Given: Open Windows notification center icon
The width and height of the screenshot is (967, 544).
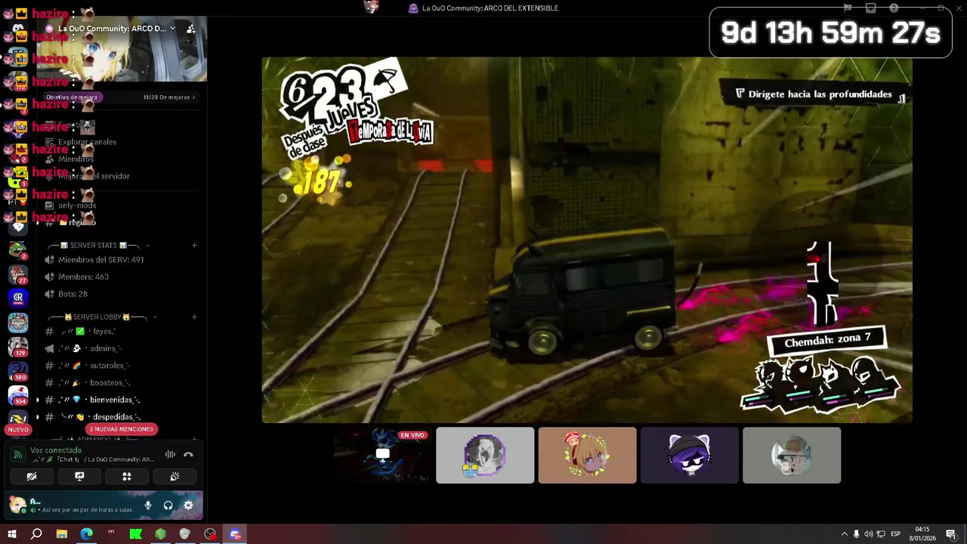Looking at the screenshot, I should [950, 534].
